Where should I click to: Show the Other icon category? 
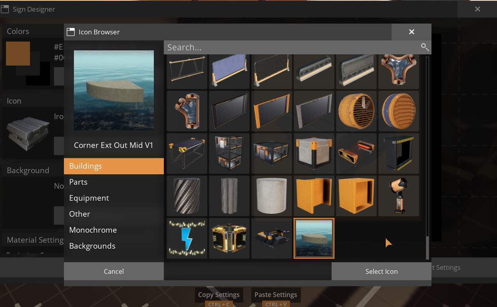coord(114,214)
